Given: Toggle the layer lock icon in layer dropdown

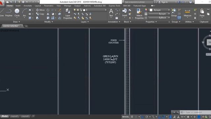Looking at the screenshot, I should (81, 10).
